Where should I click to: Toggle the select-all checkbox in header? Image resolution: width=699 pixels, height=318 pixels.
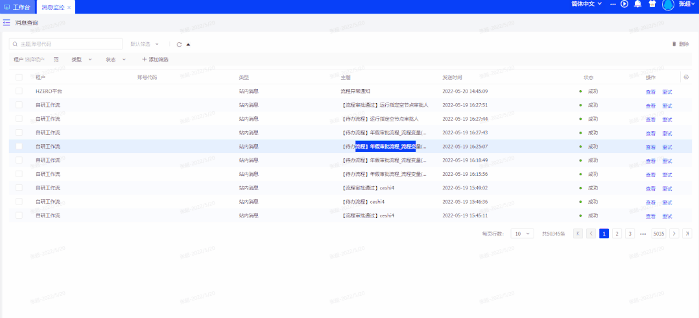coord(19,77)
